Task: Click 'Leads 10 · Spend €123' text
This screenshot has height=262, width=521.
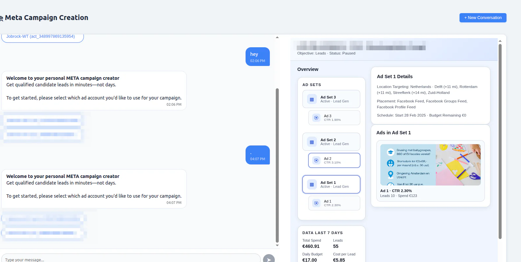Action: coord(398,196)
